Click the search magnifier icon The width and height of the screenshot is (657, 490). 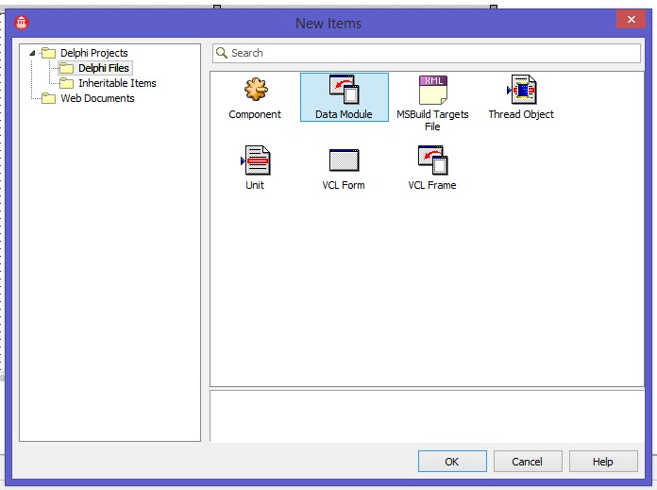tap(221, 53)
